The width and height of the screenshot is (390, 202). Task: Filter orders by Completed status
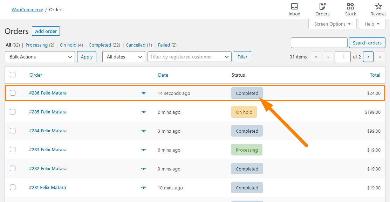coord(100,45)
